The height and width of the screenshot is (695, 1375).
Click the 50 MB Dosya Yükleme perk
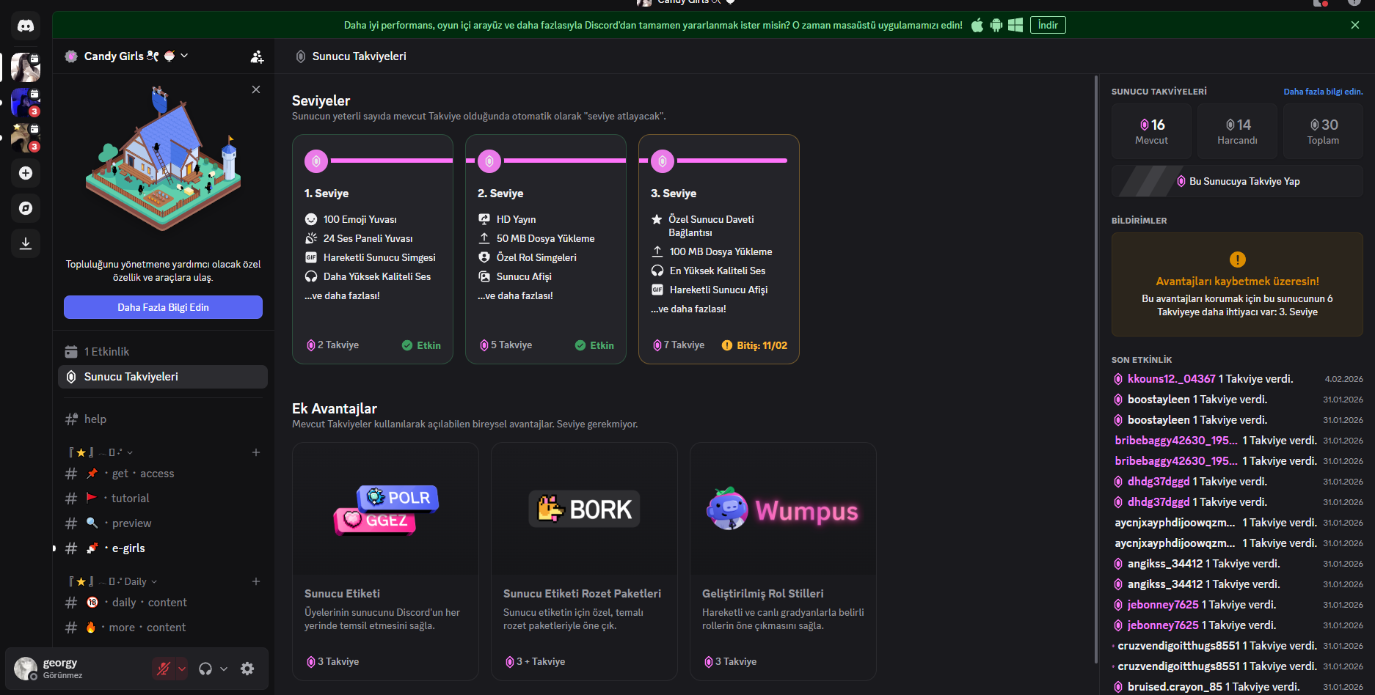pos(536,238)
